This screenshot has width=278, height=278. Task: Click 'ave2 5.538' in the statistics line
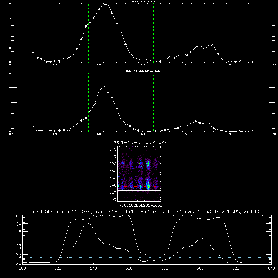(x=198, y=212)
